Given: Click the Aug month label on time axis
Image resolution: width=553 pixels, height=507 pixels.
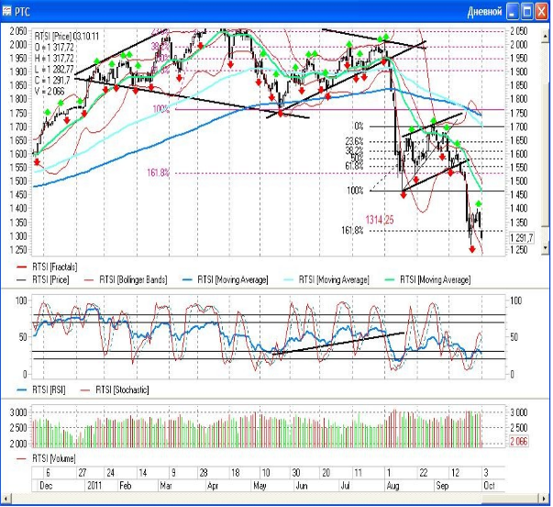Looking at the screenshot, I should [393, 486].
